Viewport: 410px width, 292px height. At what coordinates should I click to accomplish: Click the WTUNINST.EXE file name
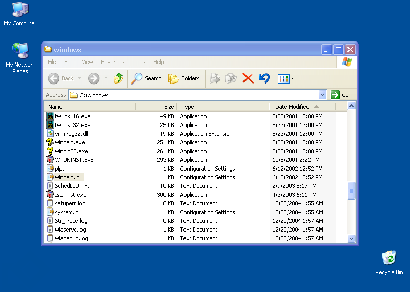[x=74, y=160]
